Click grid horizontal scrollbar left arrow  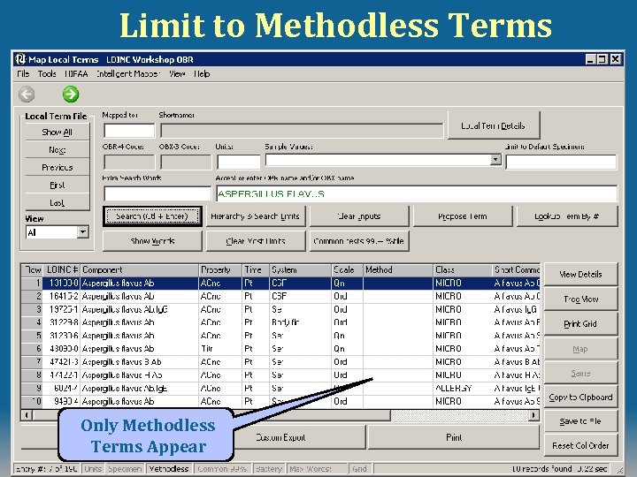(27, 415)
